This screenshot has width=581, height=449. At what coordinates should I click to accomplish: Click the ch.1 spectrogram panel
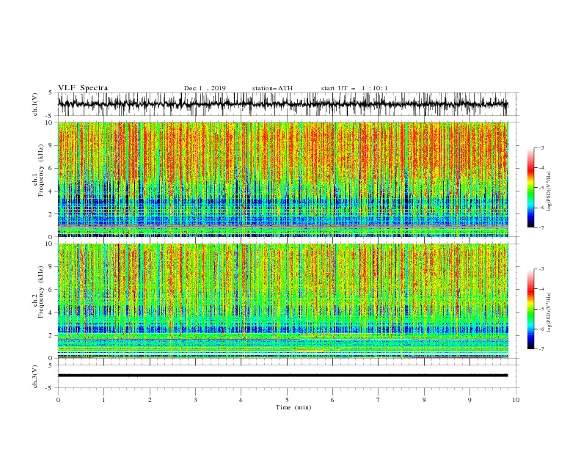[282, 179]
